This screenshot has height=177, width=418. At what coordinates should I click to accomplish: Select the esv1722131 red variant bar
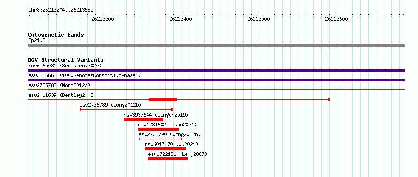tap(168, 159)
